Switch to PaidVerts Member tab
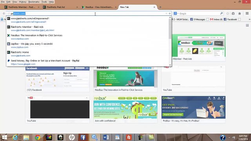This screenshot has width=251, height=141. click(x=22, y=7)
